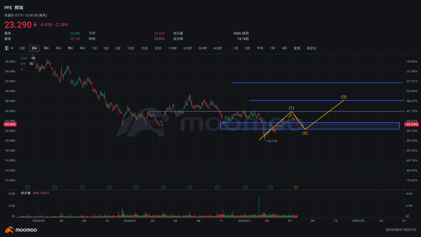
Task: Click the -0.520 price change value
Action: coord(46,25)
